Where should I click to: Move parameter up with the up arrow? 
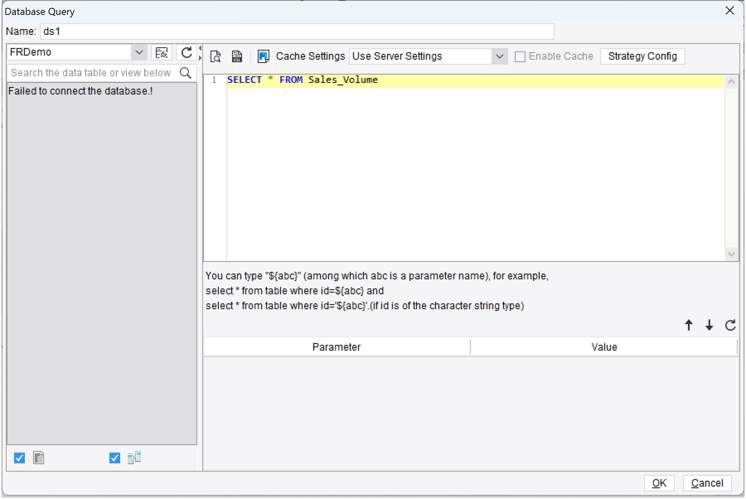click(689, 325)
